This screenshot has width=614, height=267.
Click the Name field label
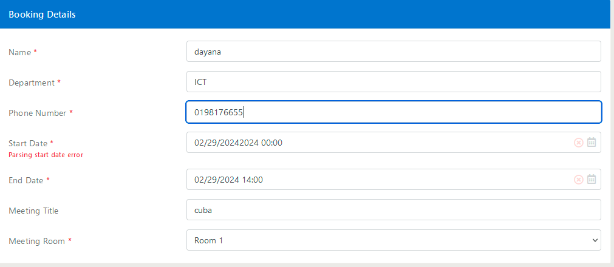coord(19,52)
